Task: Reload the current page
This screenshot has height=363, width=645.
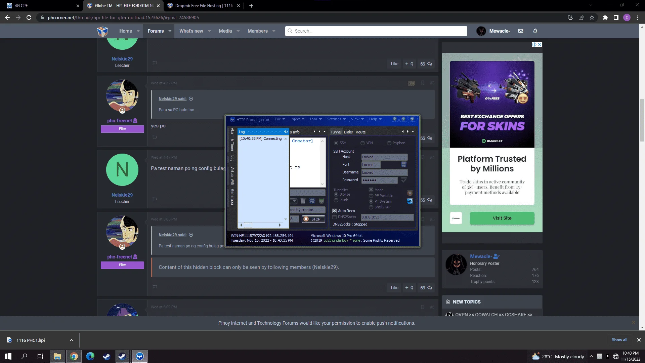Action: pyautogui.click(x=29, y=17)
